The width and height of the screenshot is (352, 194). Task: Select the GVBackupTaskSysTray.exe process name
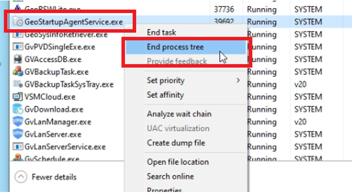coord(69,85)
